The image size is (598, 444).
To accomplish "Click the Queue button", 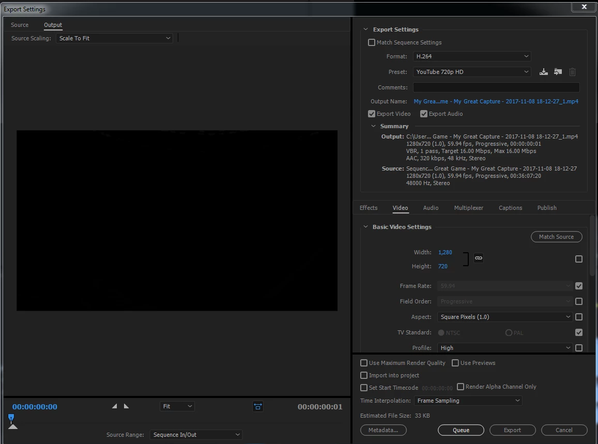I will (x=461, y=430).
